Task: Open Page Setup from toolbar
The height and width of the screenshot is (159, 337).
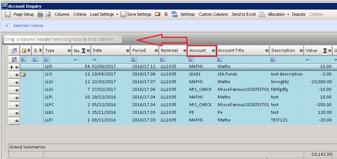Action: 24,14
